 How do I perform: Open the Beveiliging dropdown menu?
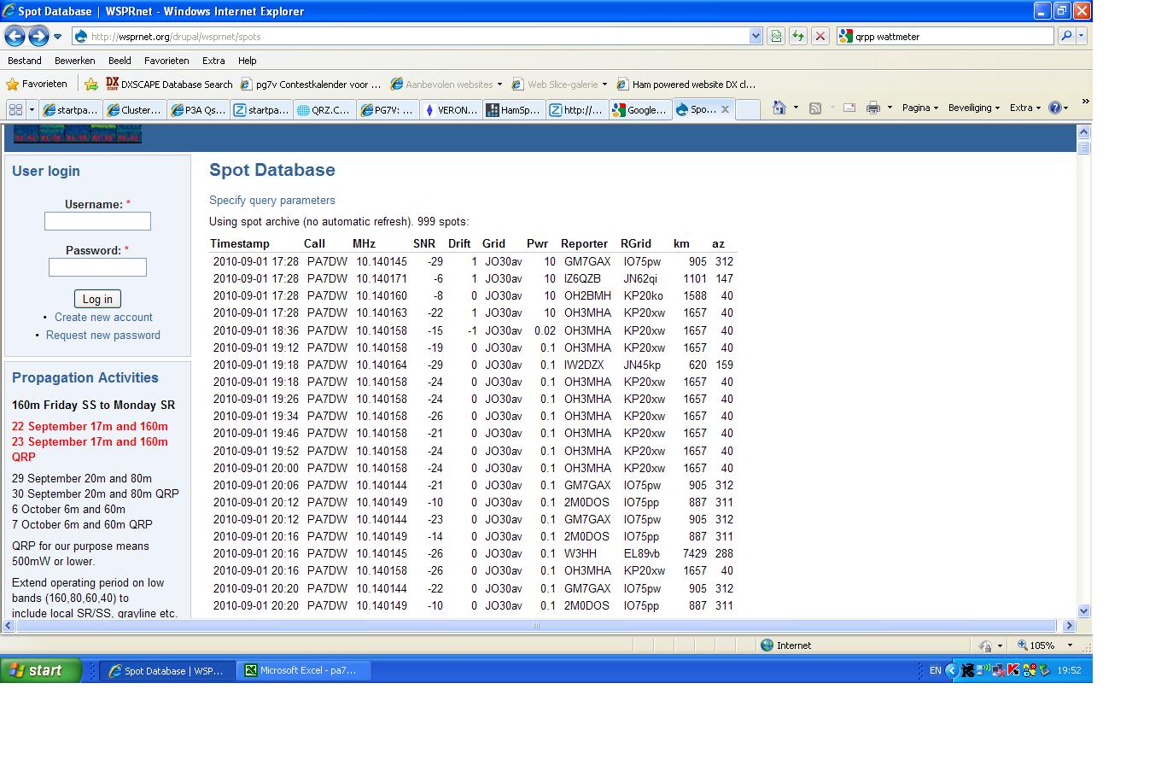[x=973, y=108]
